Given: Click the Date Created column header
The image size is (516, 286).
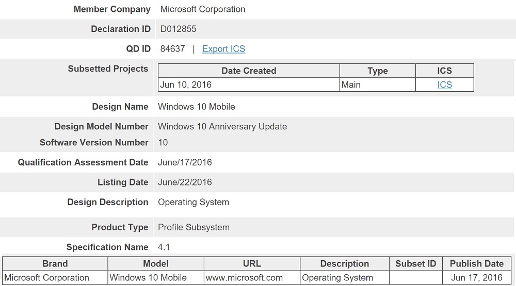Looking at the screenshot, I should (x=249, y=71).
